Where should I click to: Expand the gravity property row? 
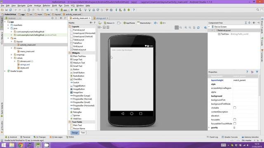click(x=209, y=127)
